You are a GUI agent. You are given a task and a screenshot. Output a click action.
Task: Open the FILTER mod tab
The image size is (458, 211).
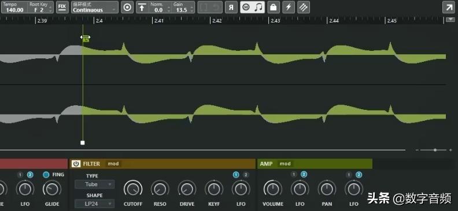coord(113,164)
